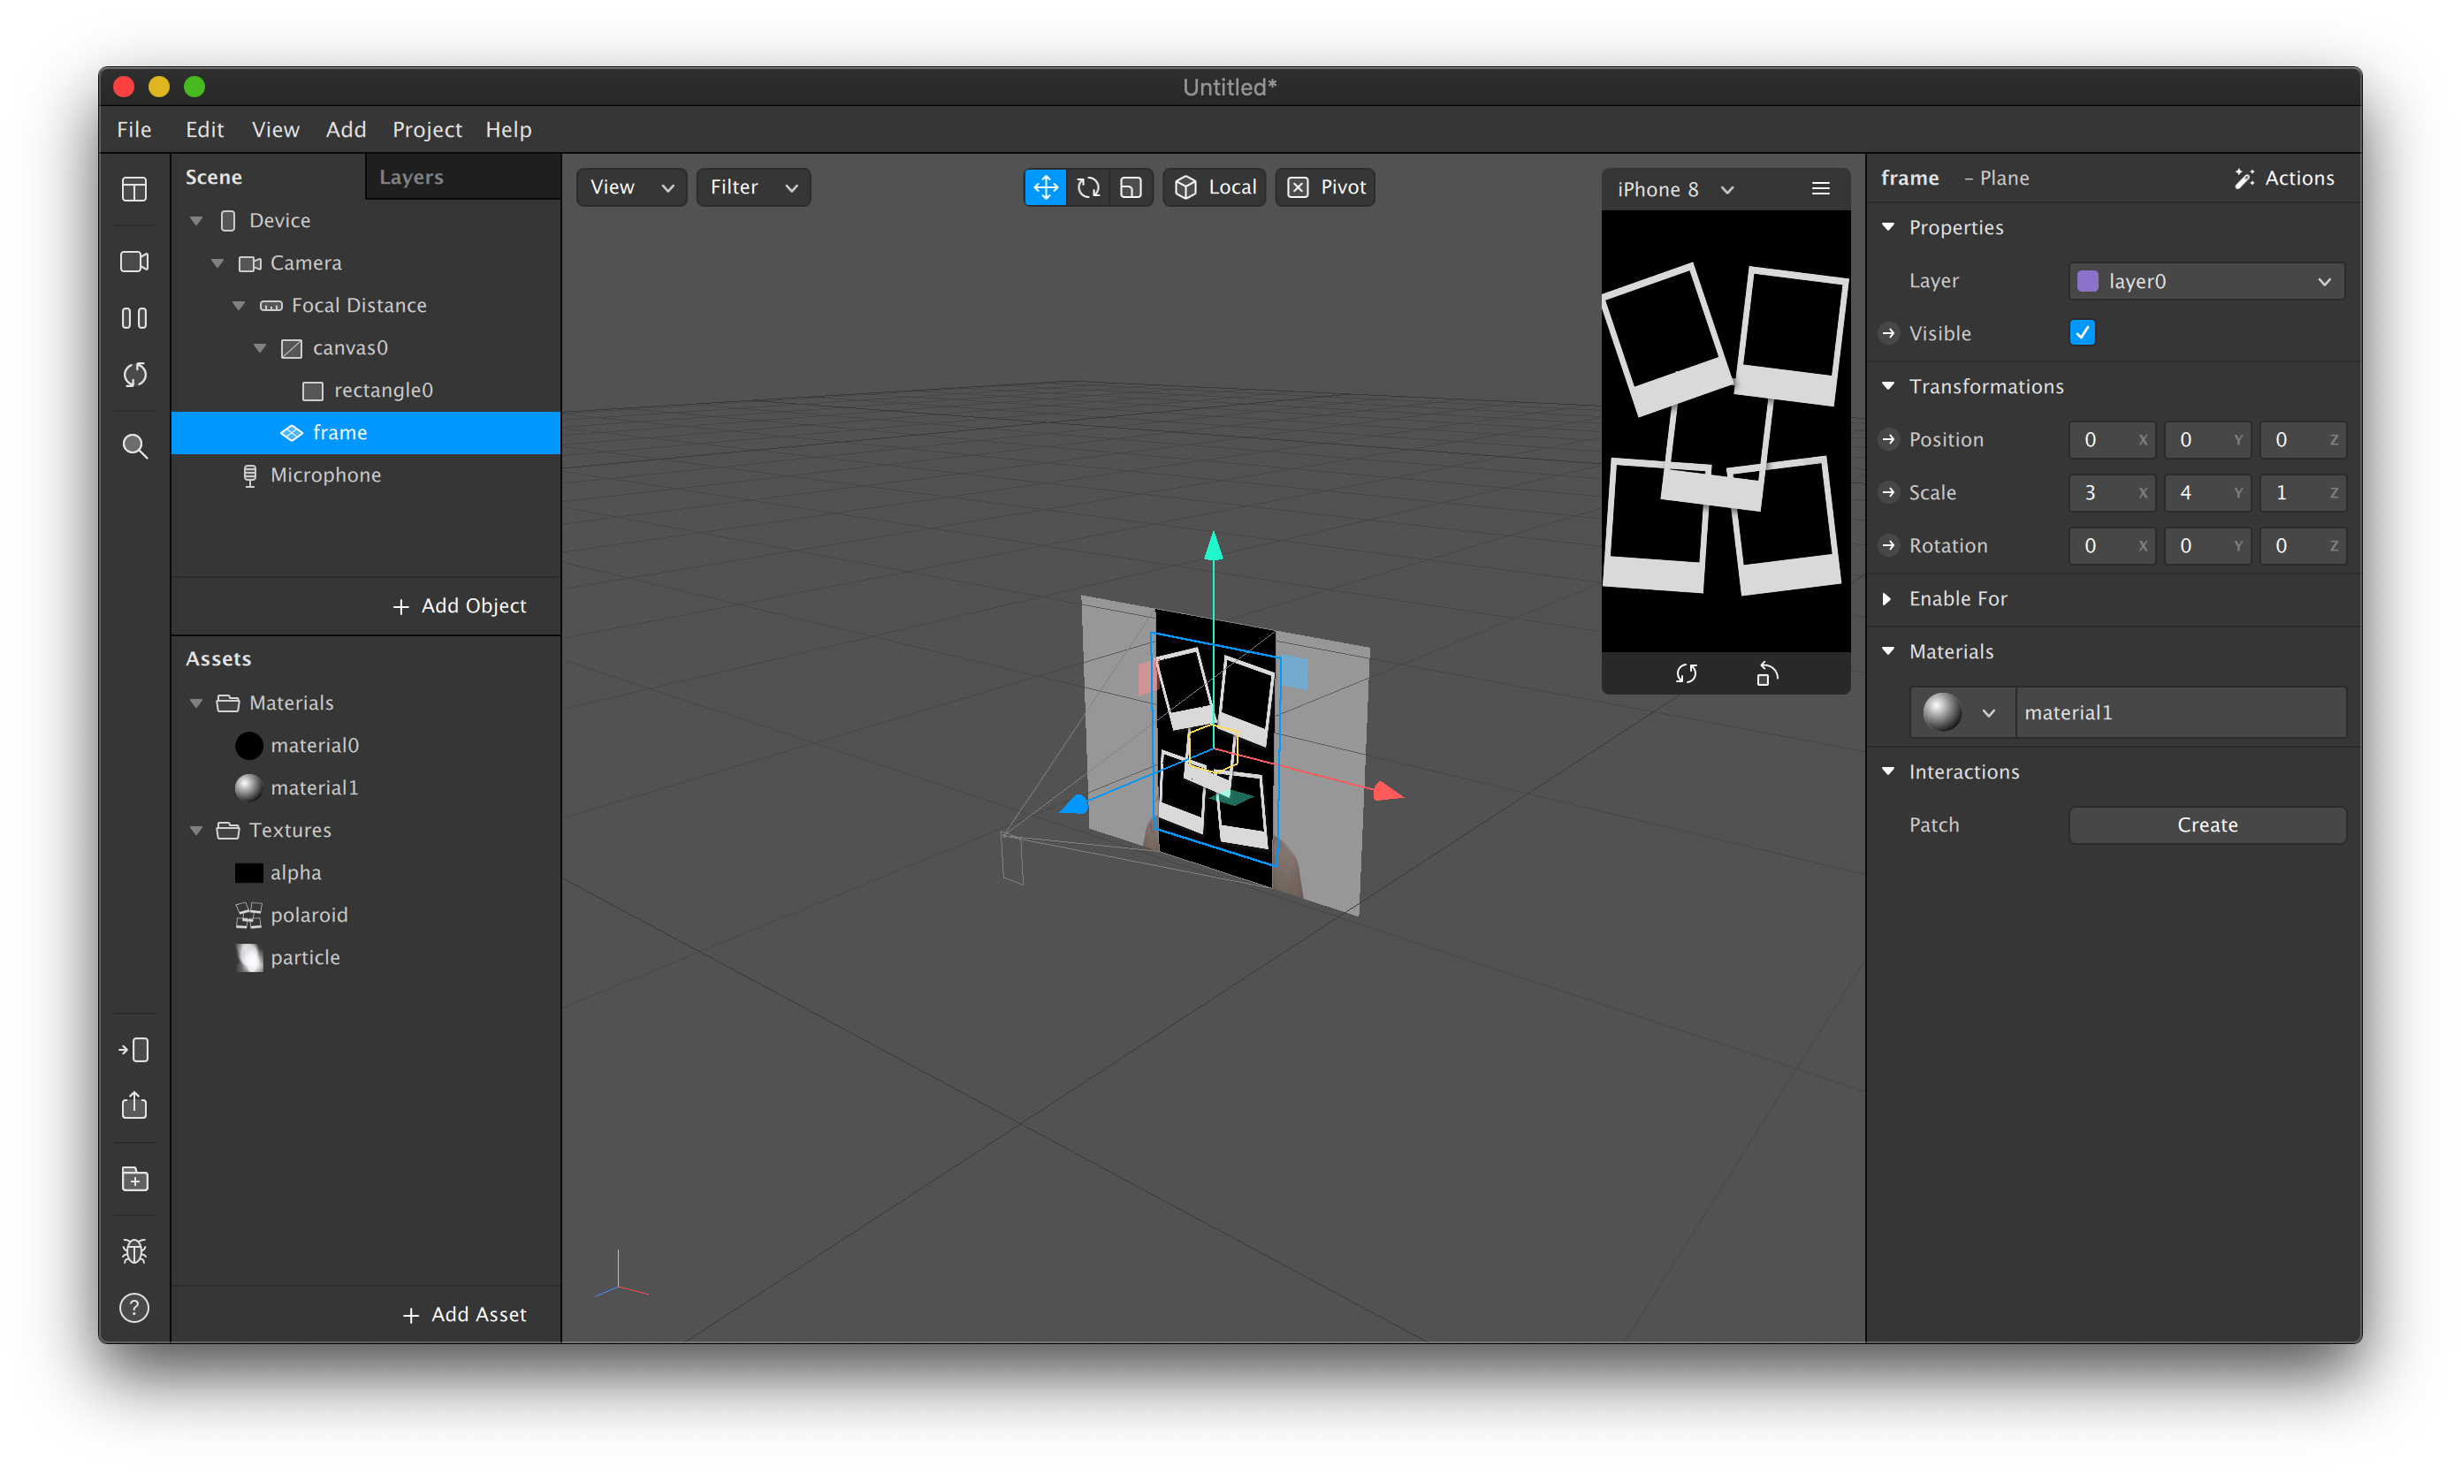Click the search magnifier icon
2461x1474 pixels.
point(134,446)
